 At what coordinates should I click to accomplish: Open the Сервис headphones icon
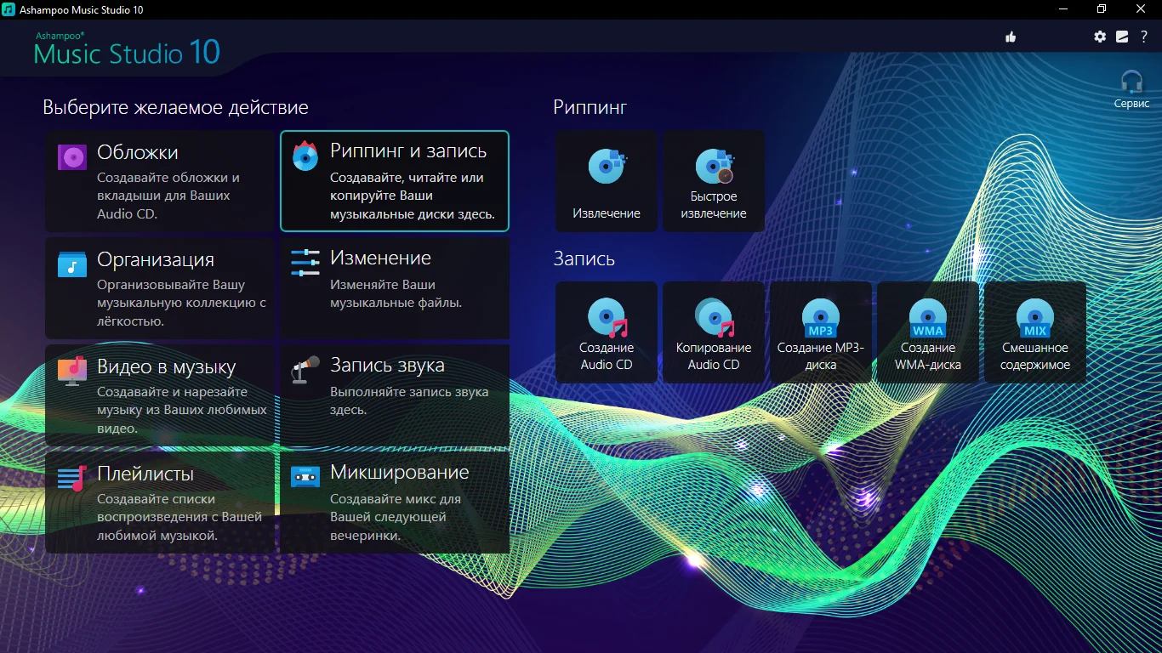click(x=1131, y=88)
